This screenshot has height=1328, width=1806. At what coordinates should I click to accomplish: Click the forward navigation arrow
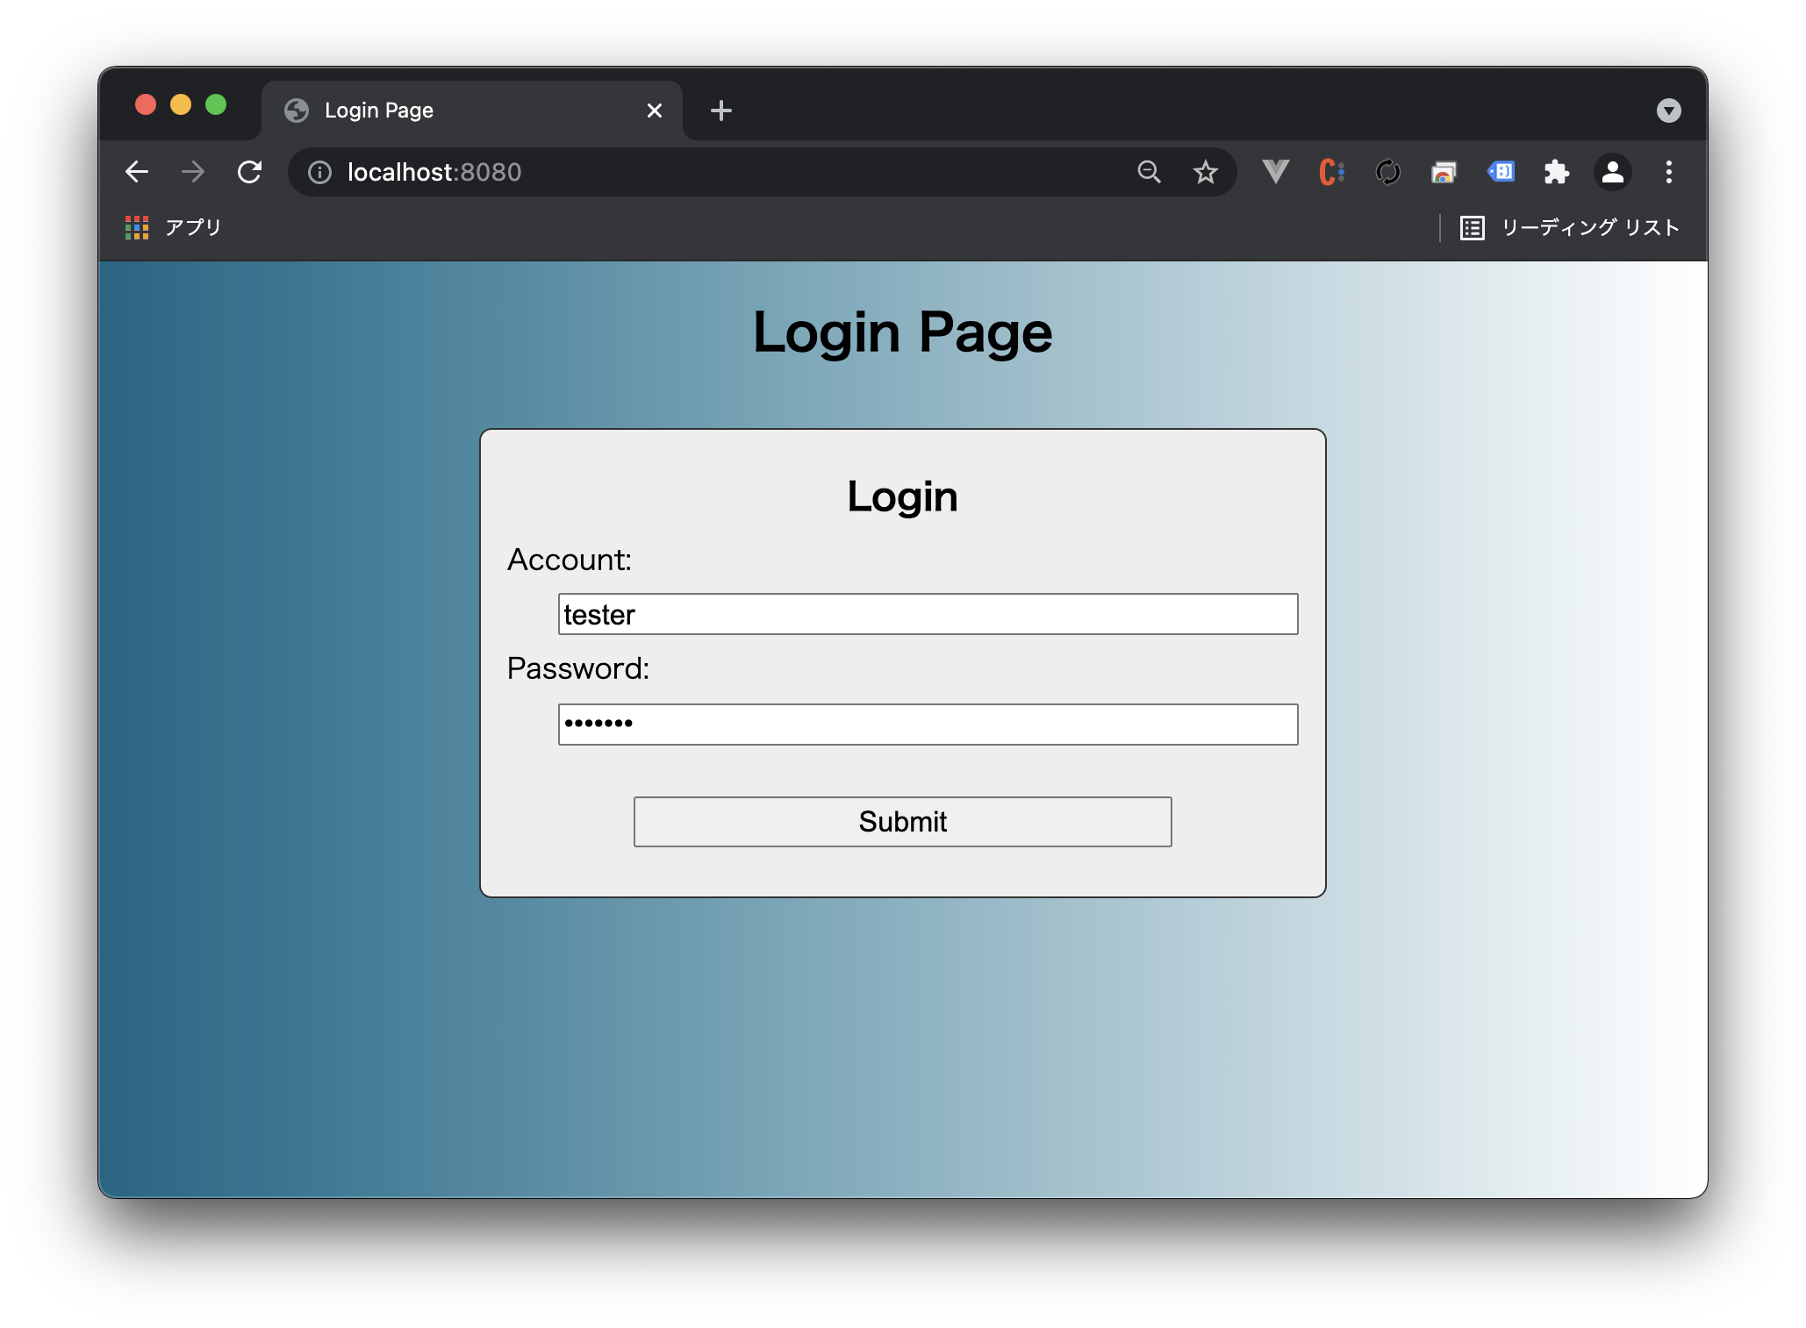193,172
